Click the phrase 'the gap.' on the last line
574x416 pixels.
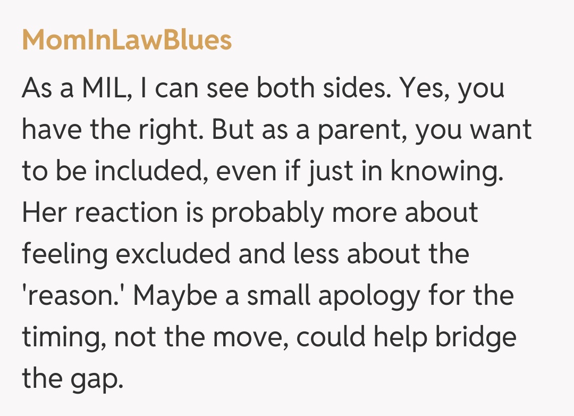tap(72, 379)
